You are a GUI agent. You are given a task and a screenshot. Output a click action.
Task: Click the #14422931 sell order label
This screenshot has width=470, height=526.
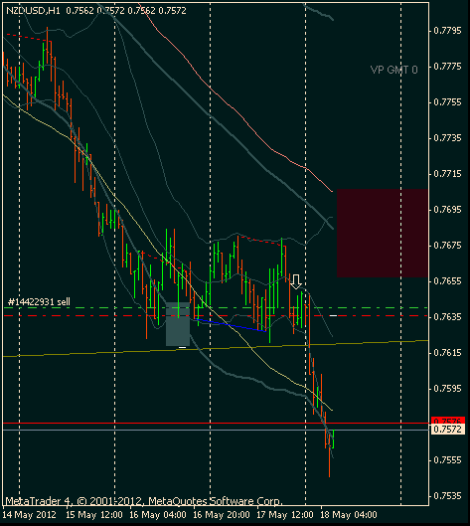tap(39, 302)
